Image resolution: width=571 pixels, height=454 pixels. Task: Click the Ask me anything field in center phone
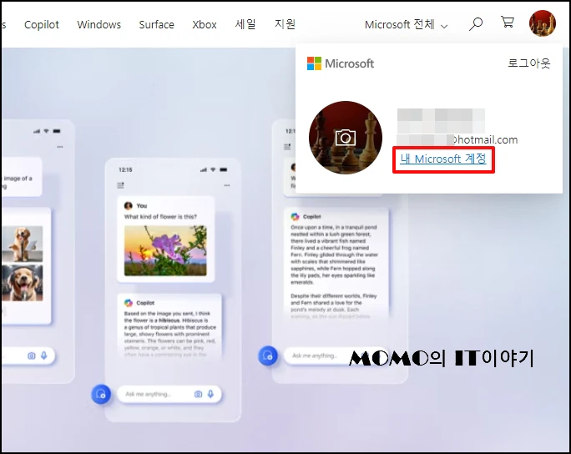point(169,394)
